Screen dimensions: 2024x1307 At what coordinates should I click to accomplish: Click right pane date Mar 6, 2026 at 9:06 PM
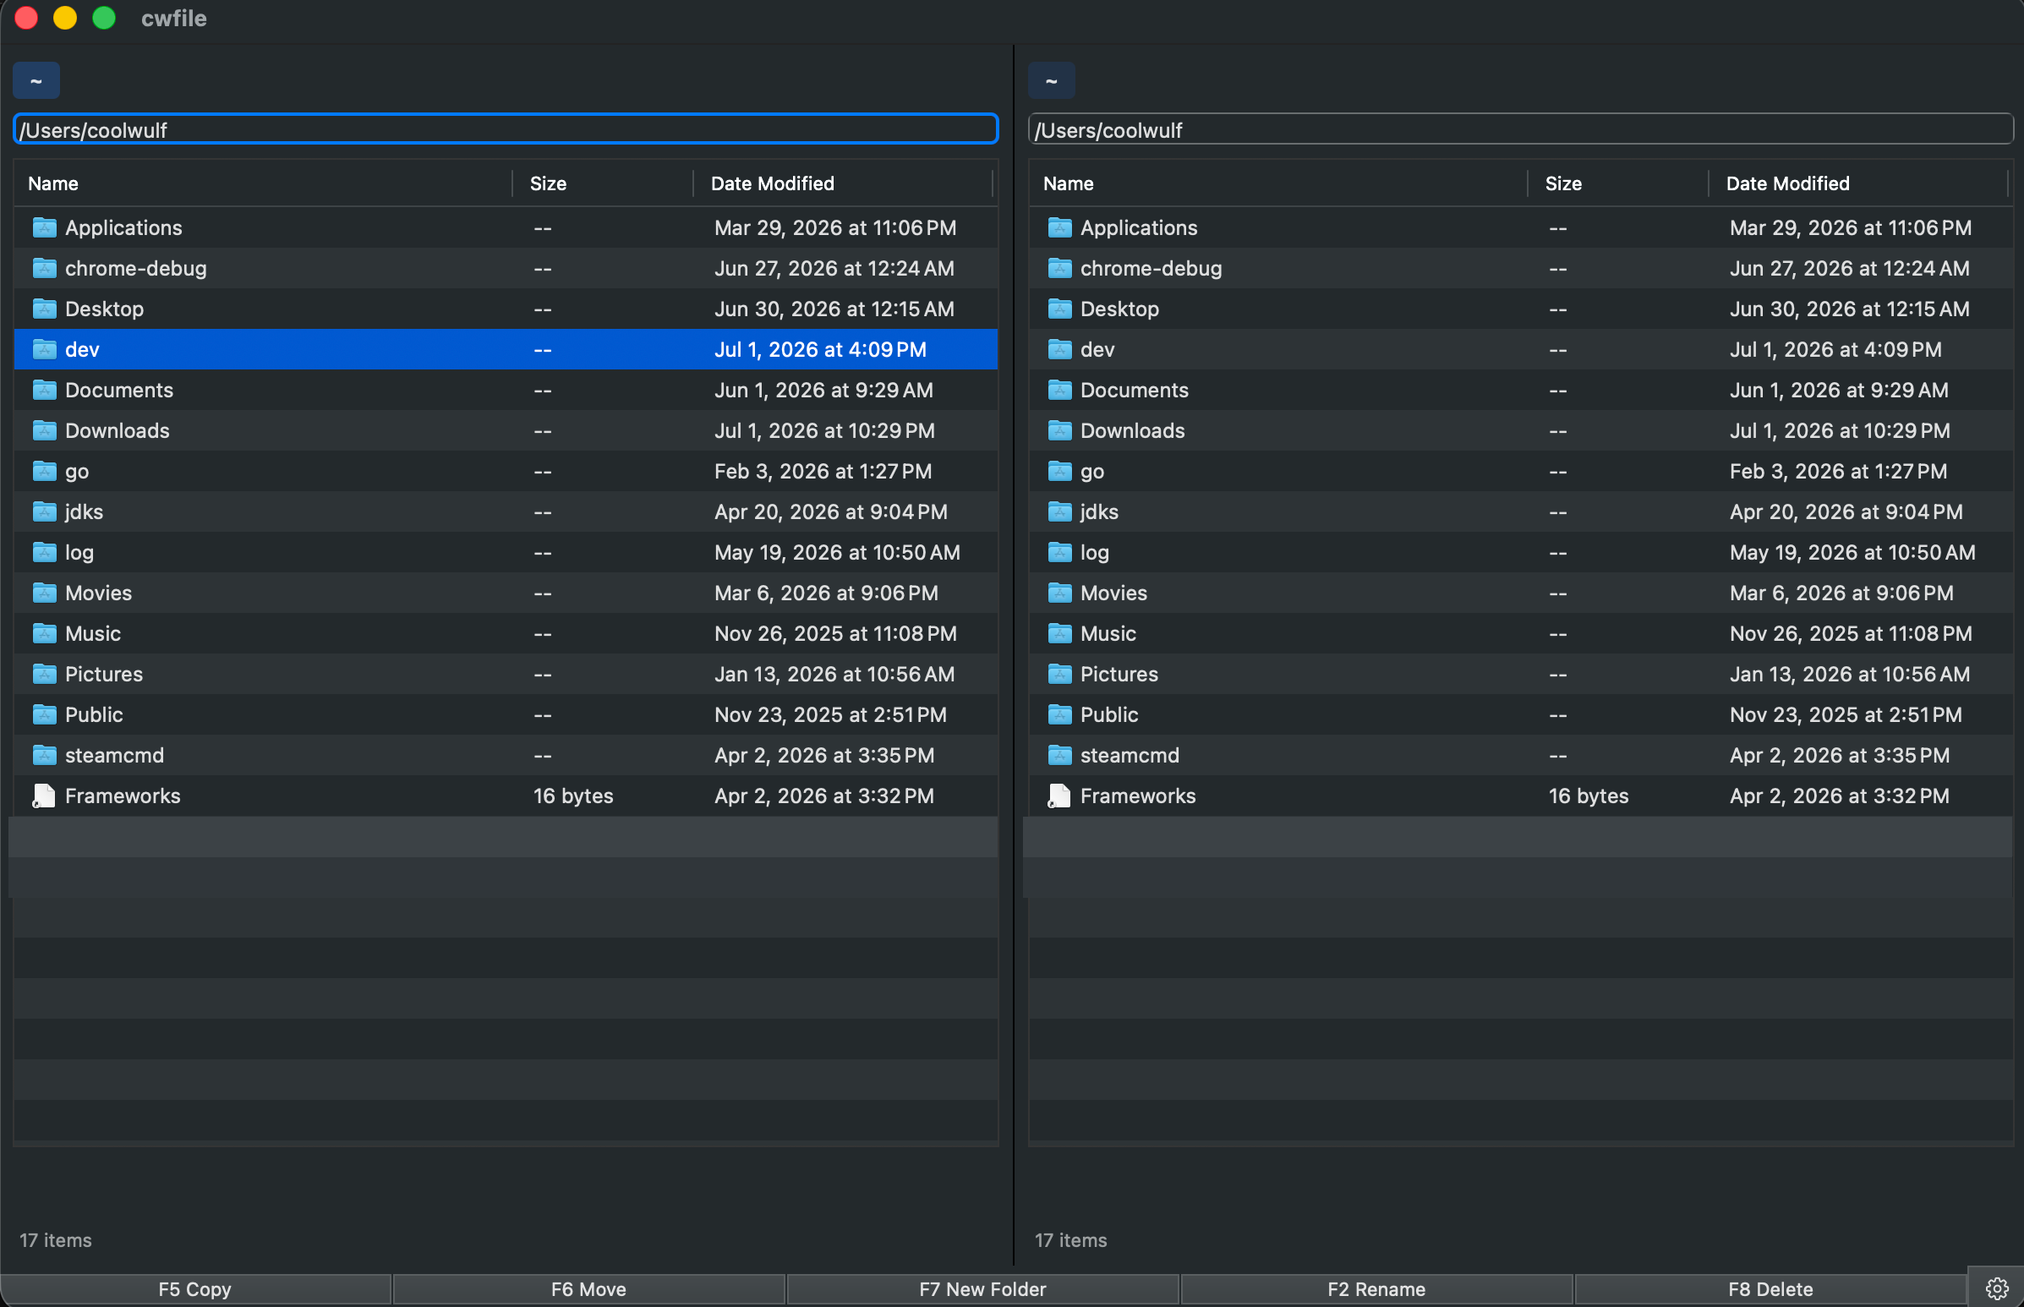(x=1841, y=593)
